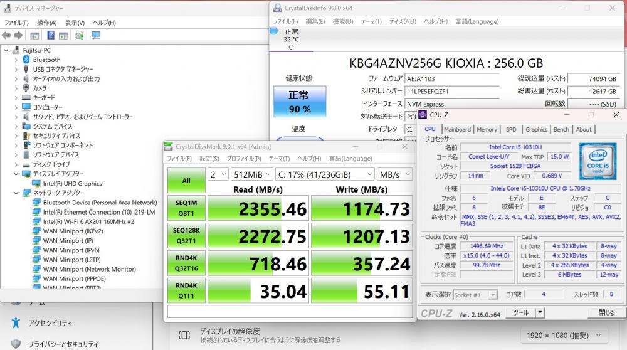Click 閉じる button in CPU-Z

pyautogui.click(x=606, y=312)
